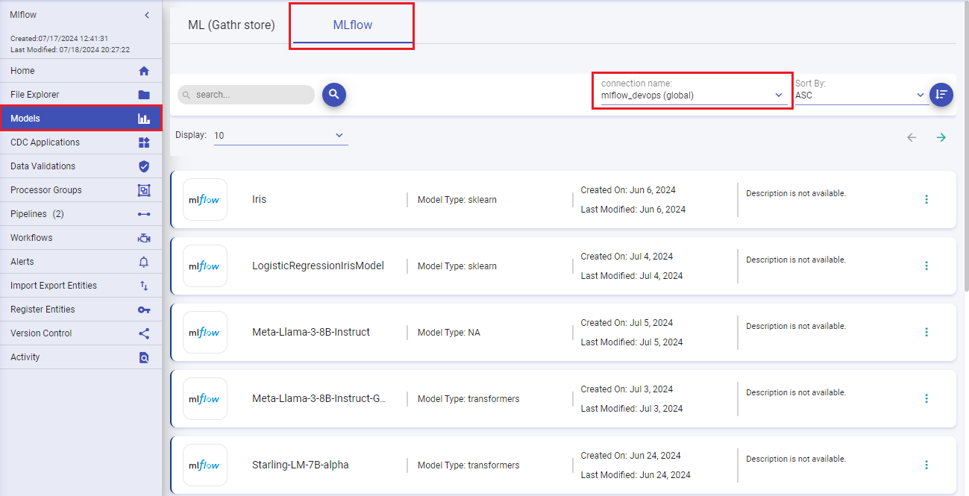The width and height of the screenshot is (969, 496).
Task: Open Version Control menu item
Action: point(81,333)
